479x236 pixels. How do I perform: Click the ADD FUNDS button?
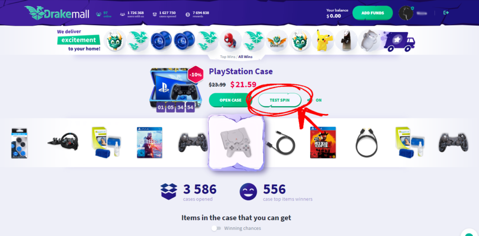[372, 13]
